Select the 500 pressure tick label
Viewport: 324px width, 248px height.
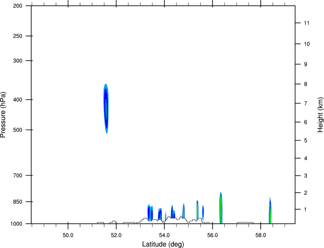coord(18,130)
